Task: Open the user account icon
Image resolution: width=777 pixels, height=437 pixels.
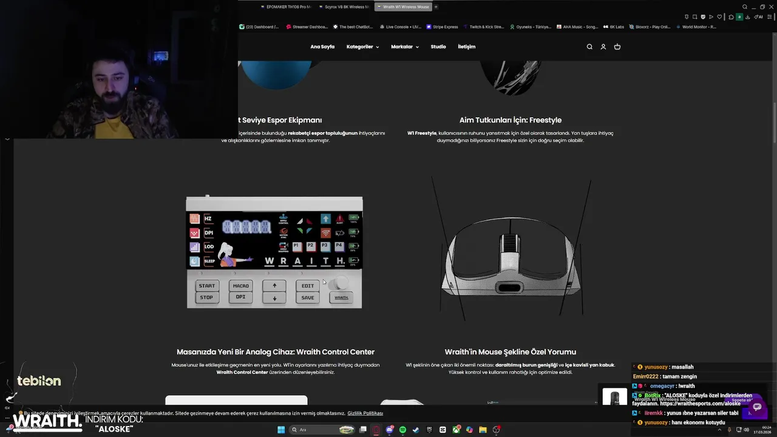Action: [603, 47]
